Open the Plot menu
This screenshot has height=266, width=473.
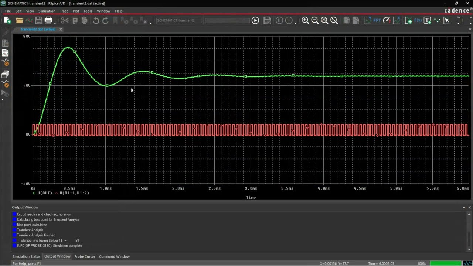click(x=76, y=11)
